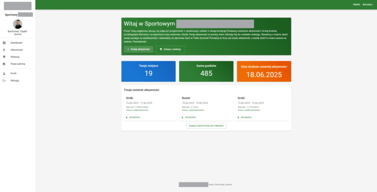
Task: Click the Suma punktów 485 card
Action: [206, 72]
